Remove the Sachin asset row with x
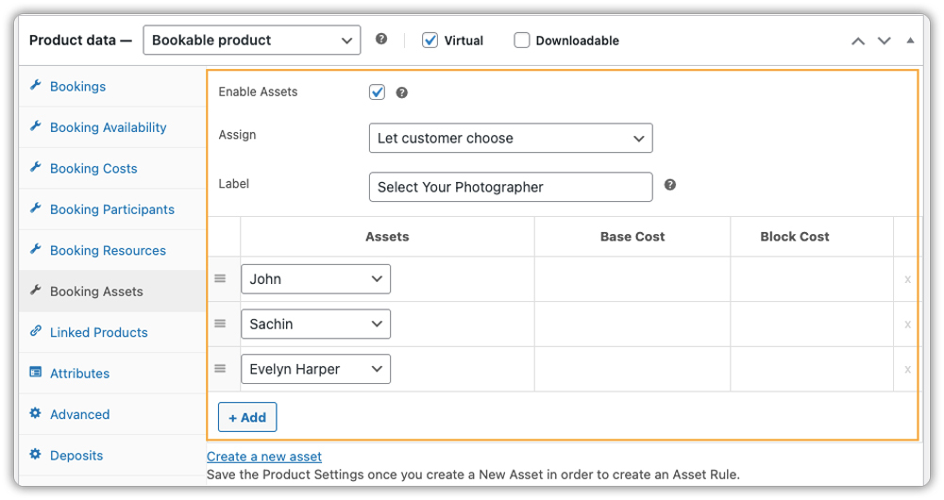 [907, 325]
